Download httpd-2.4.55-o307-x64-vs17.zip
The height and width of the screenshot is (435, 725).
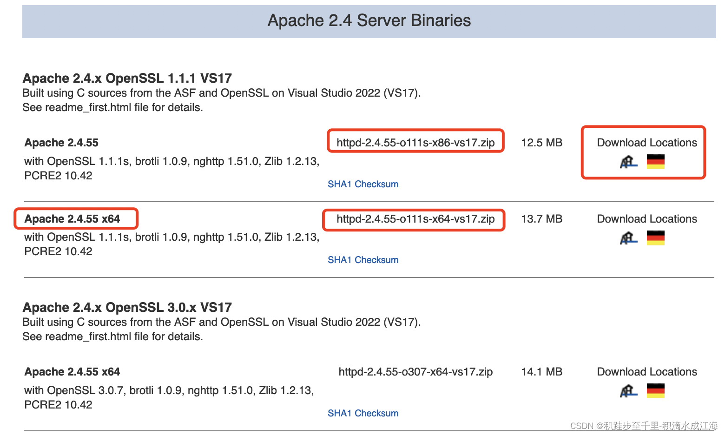click(x=415, y=372)
